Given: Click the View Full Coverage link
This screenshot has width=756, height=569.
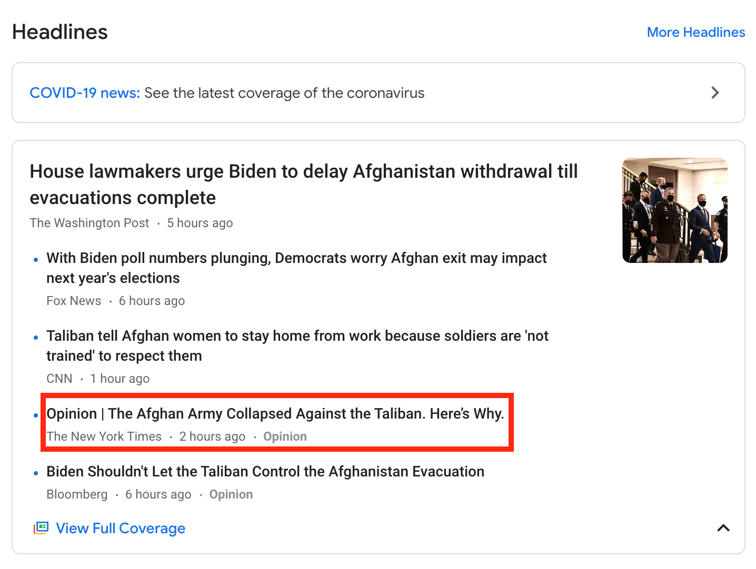Looking at the screenshot, I should (x=121, y=528).
